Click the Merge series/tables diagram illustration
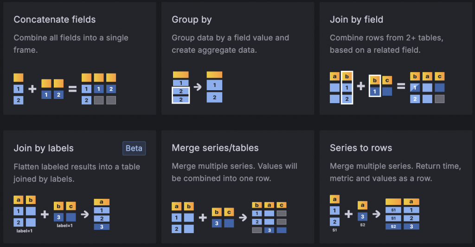The height and width of the screenshot is (247, 475). [229, 217]
